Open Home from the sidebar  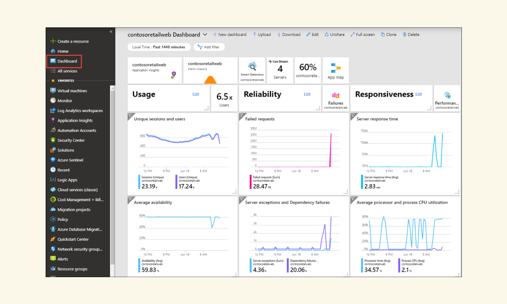(63, 51)
